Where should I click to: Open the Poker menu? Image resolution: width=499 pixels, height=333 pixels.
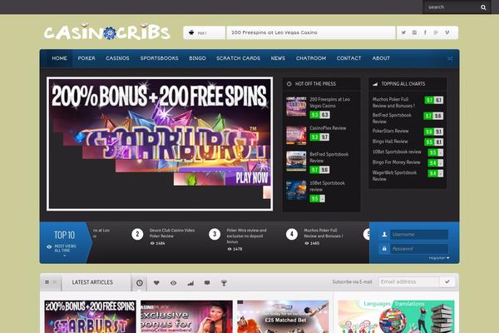(86, 58)
